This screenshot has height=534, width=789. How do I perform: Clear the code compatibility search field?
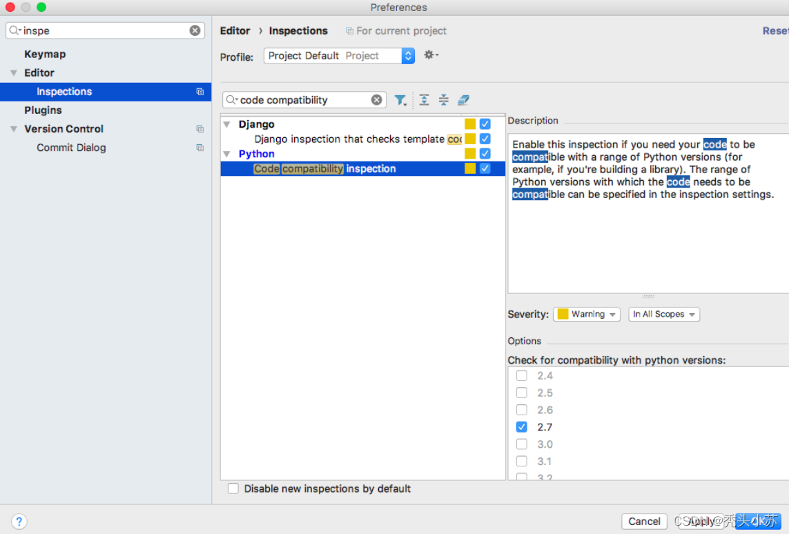click(x=376, y=100)
